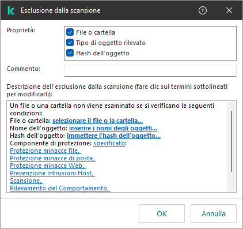Focus the Commento input field
This screenshot has height=229, width=243.
coord(150,70)
